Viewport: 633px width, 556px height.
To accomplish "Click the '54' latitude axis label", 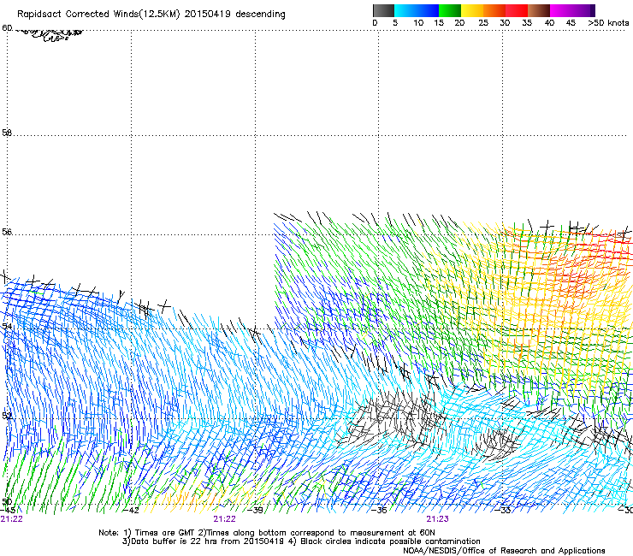I will click(x=7, y=326).
